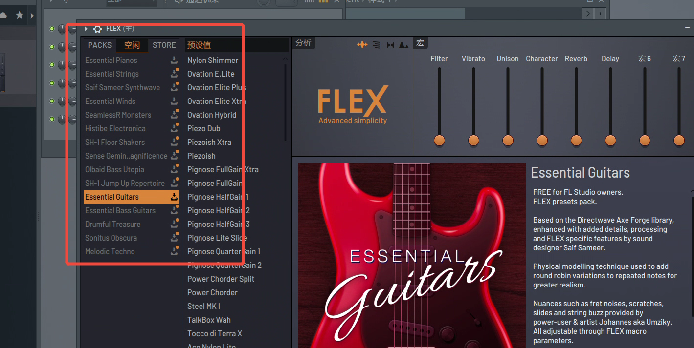Click download icon beside Sense Gemin..agnificence

tap(174, 156)
